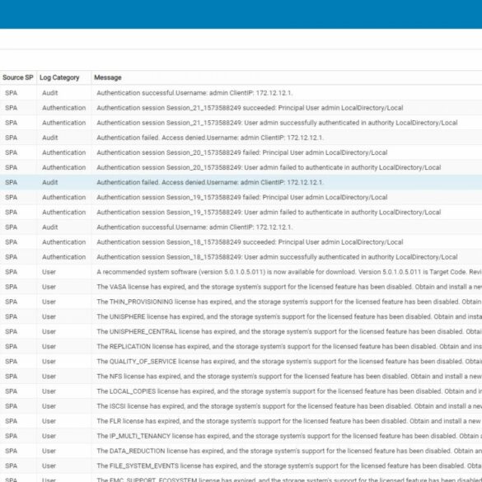
Task: Click Authentication category in Session_21 succeeded row
Action: pyautogui.click(x=64, y=108)
